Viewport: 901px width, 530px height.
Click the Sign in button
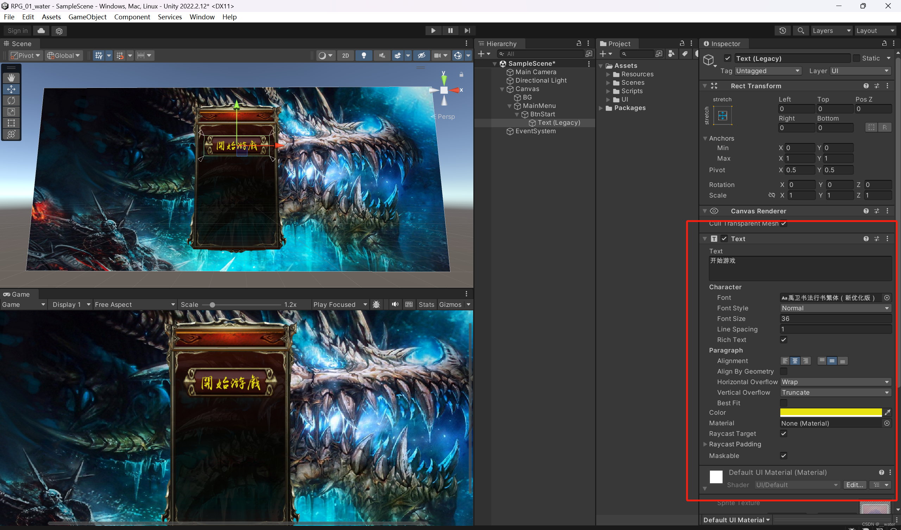pyautogui.click(x=18, y=31)
